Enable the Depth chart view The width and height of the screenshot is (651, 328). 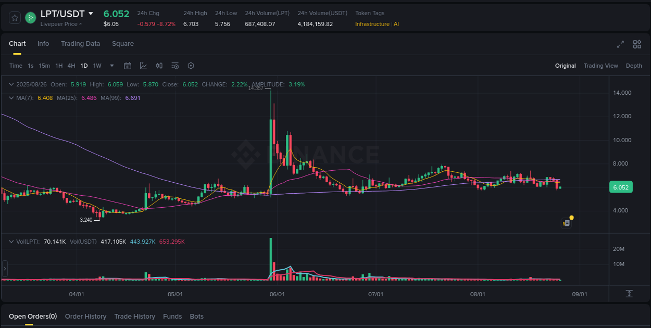pos(634,66)
